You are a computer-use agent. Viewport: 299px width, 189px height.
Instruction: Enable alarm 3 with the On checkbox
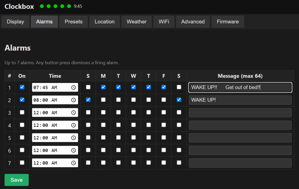click(22, 112)
